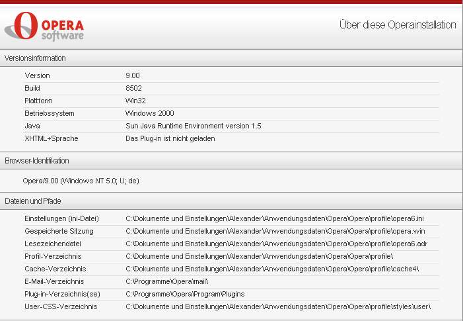
Task: Click the 'Gespeicherte Sitzung' label
Action: click(x=59, y=231)
